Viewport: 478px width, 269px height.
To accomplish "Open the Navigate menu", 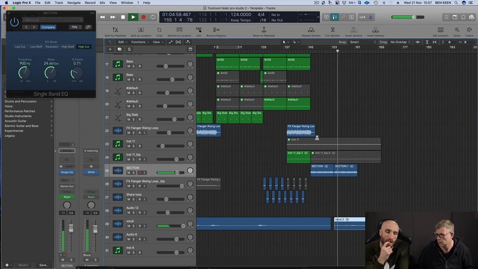I will [x=74, y=3].
